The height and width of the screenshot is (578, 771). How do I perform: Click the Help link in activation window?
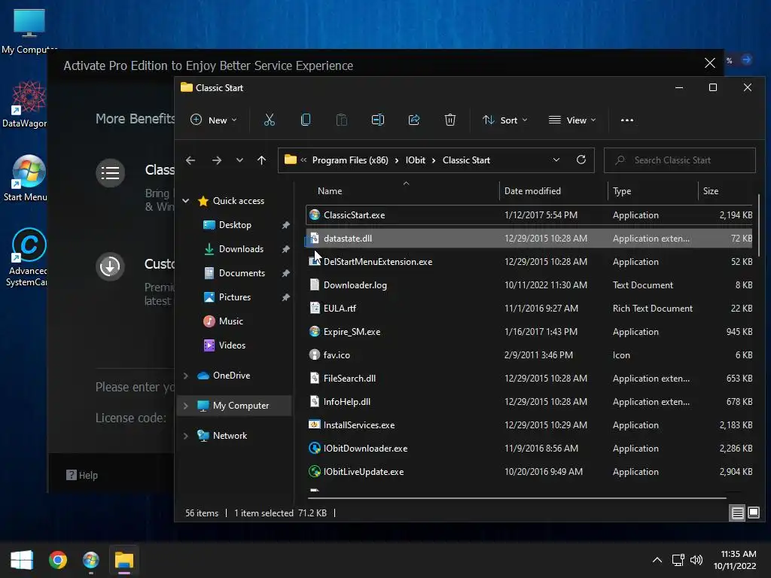pos(82,476)
